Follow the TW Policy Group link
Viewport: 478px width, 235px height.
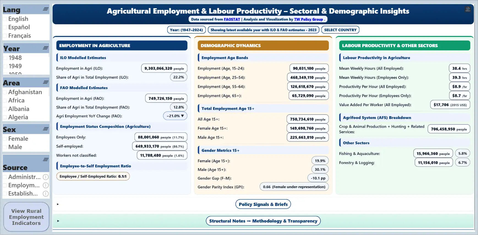[x=308, y=19]
